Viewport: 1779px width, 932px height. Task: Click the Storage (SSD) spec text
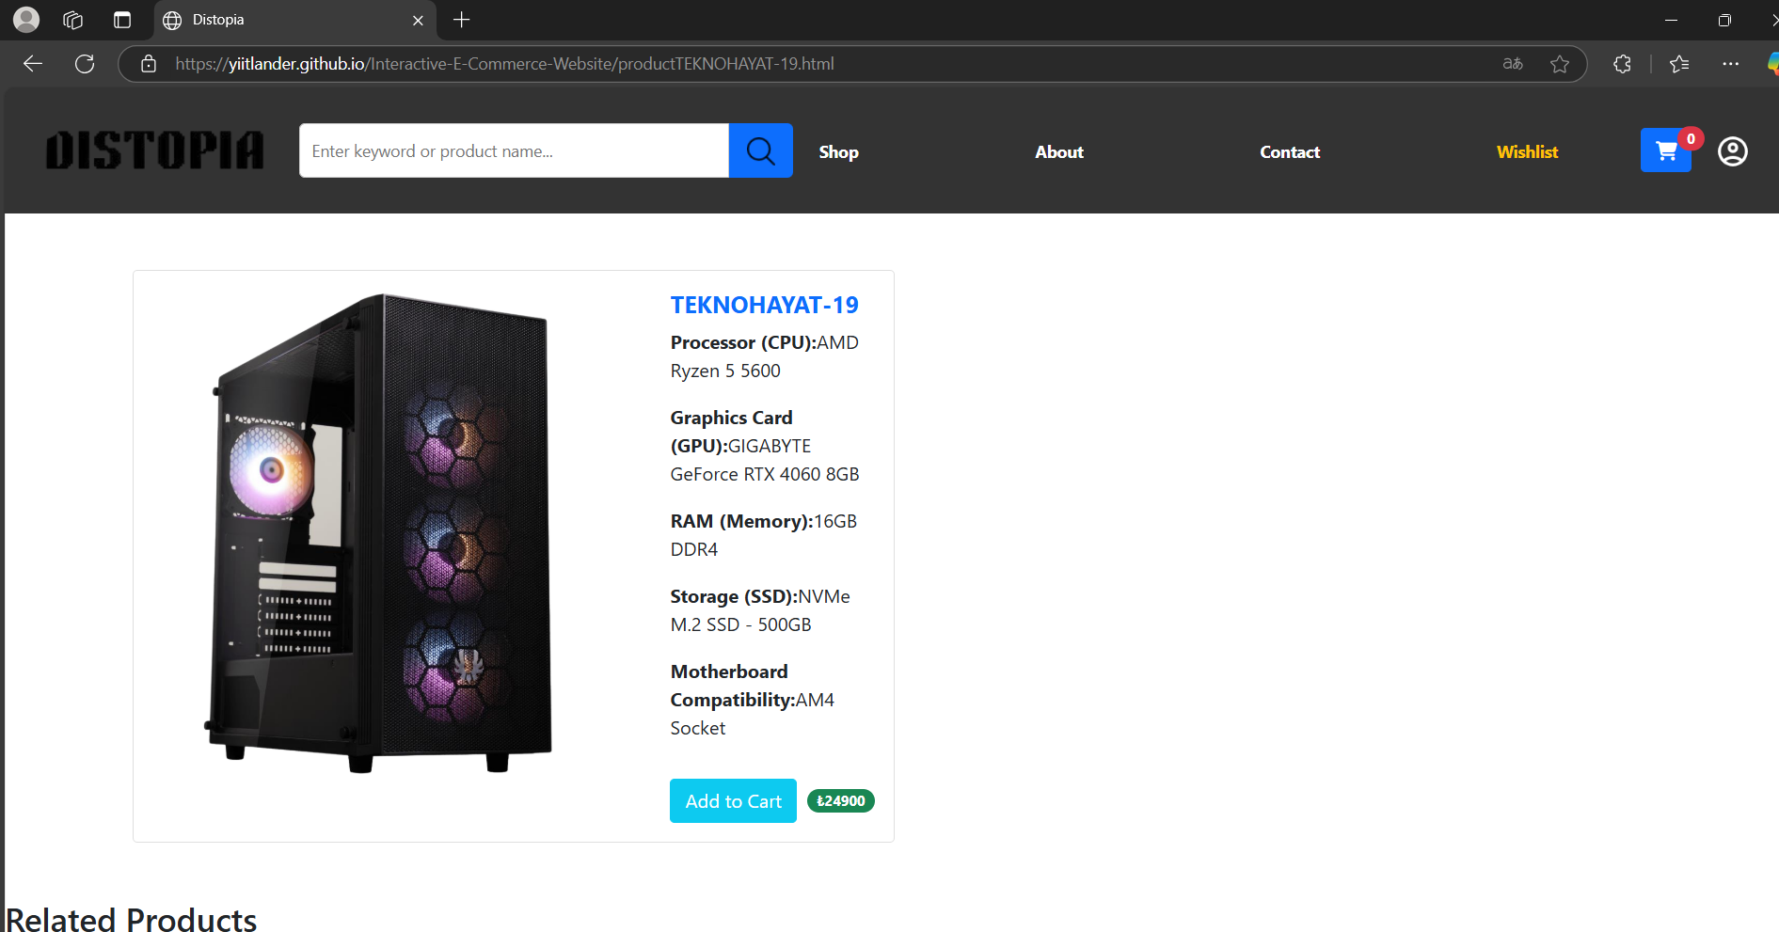760,610
